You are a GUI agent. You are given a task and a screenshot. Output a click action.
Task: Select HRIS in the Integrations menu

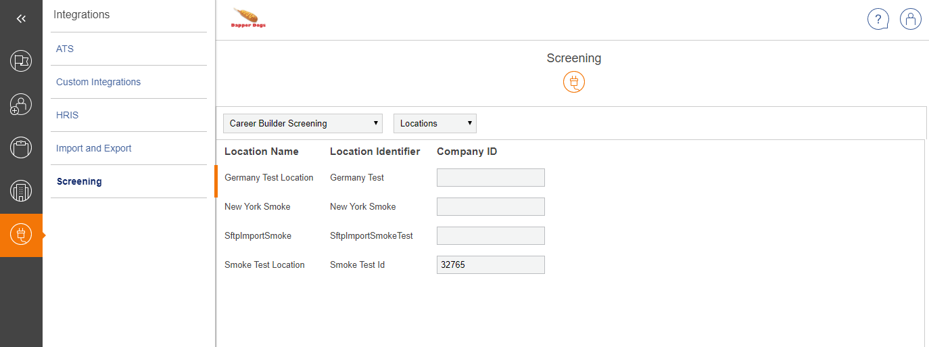(x=68, y=115)
